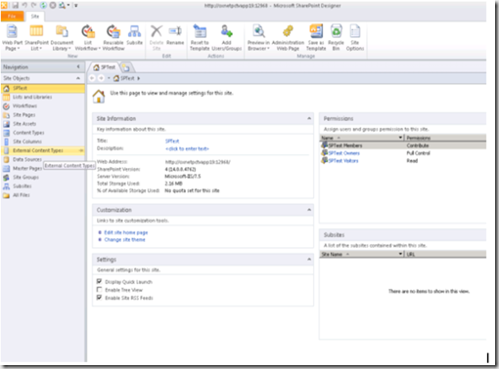Collapse the Site Objects section
Screen dimensions: 499x369
(x=78, y=78)
